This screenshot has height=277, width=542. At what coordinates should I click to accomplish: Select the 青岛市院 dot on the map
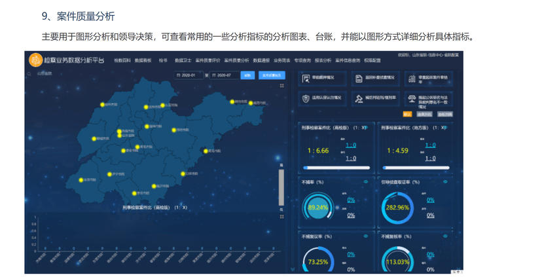point(206,151)
